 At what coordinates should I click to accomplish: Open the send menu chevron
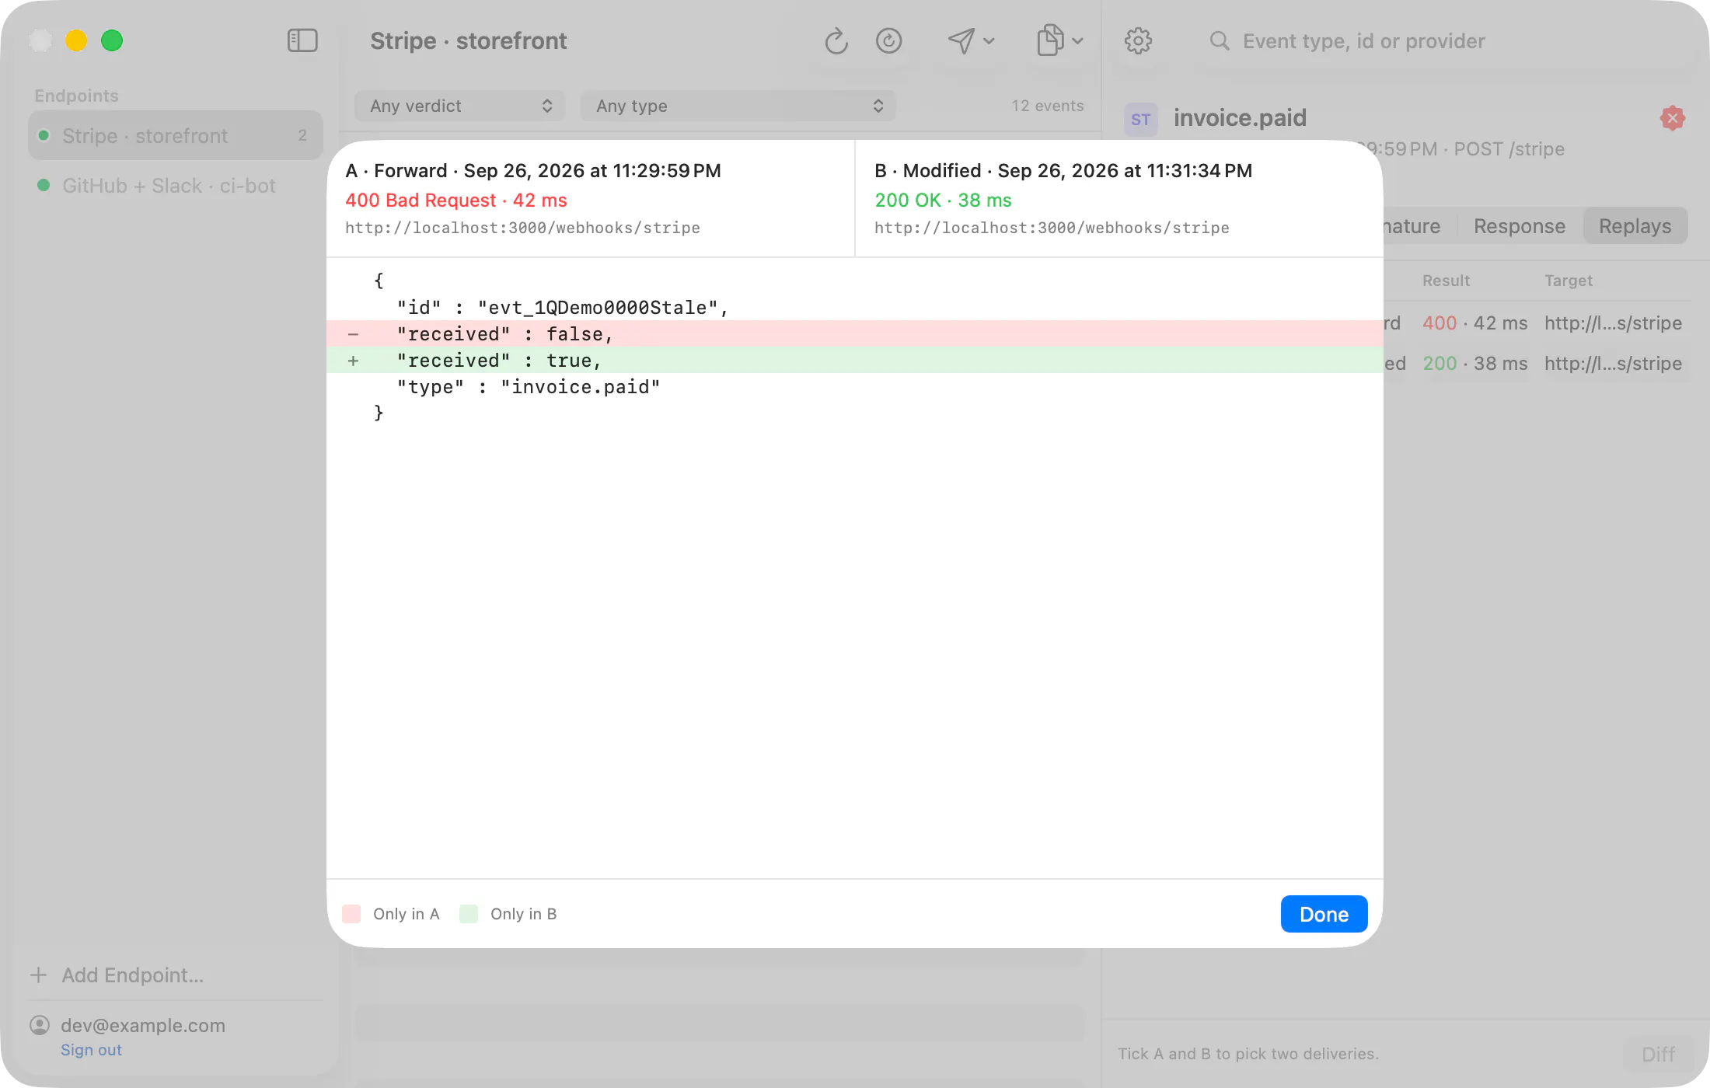pyautogui.click(x=989, y=40)
